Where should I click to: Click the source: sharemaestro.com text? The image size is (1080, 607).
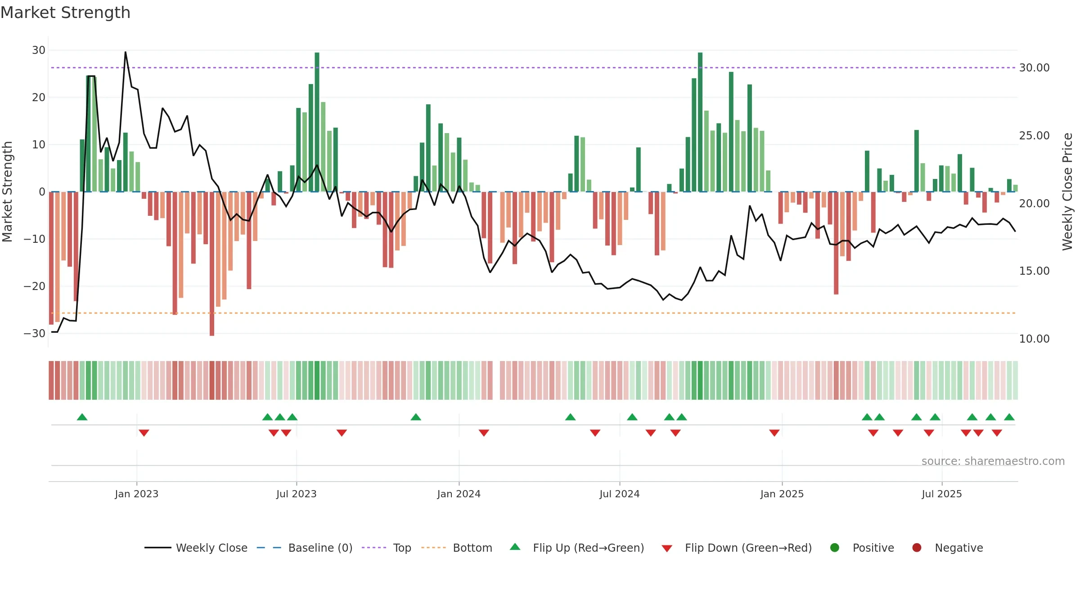point(993,461)
